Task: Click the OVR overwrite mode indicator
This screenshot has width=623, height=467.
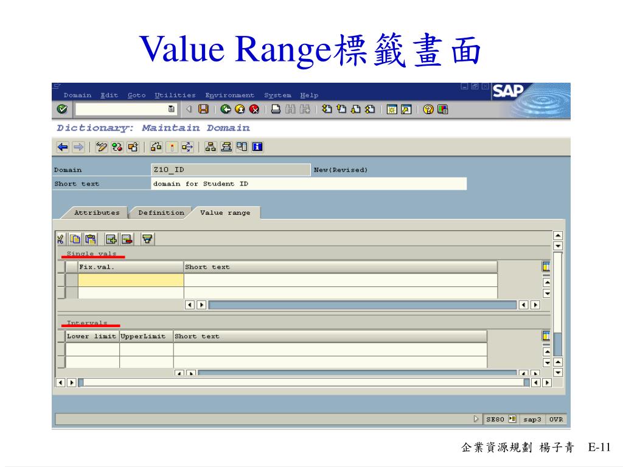Action: (x=556, y=420)
